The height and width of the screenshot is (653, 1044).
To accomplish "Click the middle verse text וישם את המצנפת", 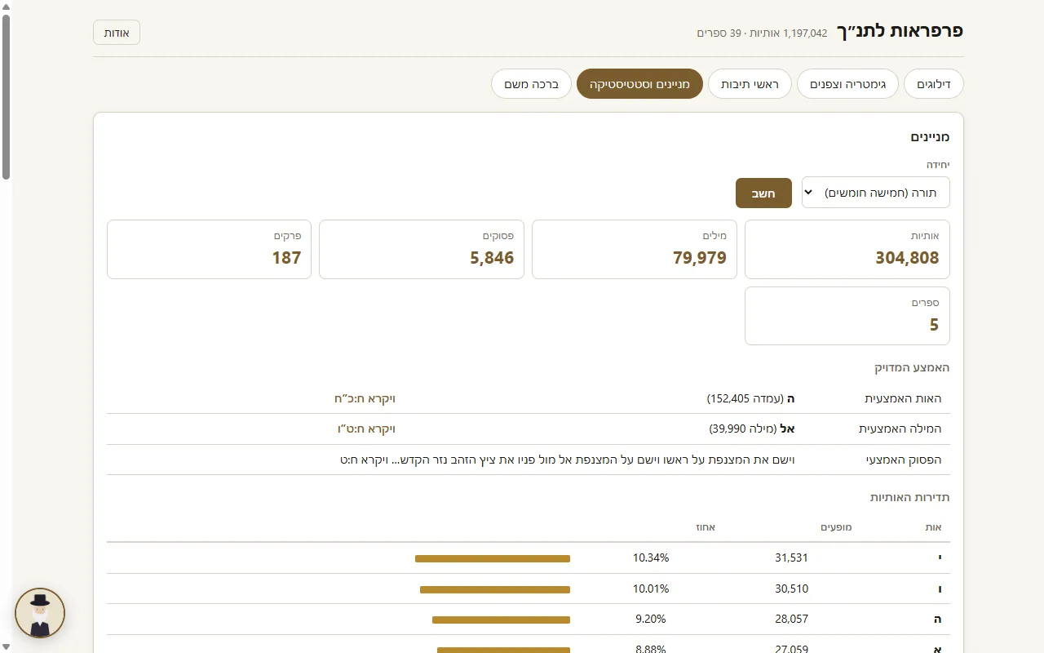I will pyautogui.click(x=568, y=460).
